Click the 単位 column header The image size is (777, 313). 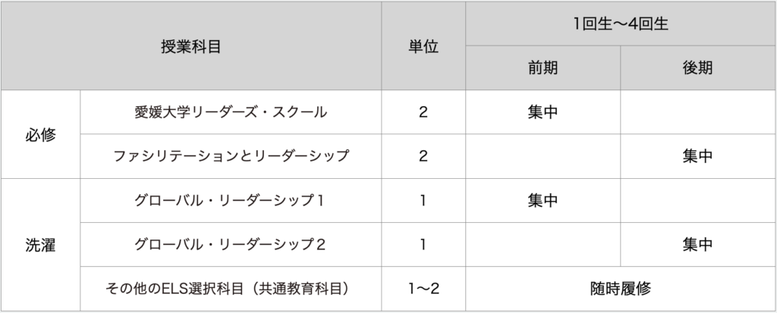[423, 45]
